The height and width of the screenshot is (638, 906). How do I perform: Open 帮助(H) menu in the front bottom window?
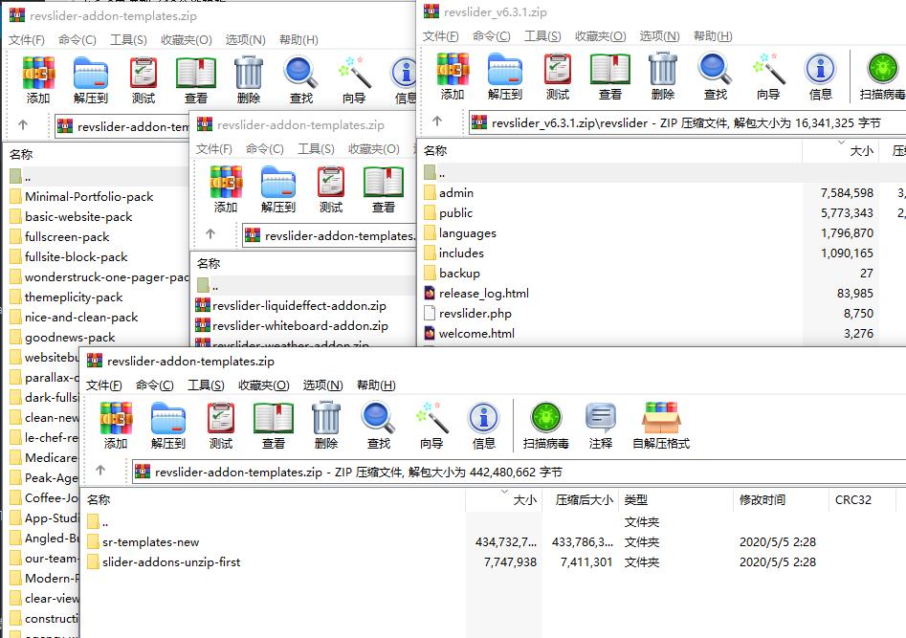(376, 385)
